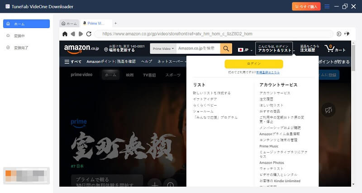Click the yellow ログイン button
The width and height of the screenshot is (362, 193).
coord(254,64)
